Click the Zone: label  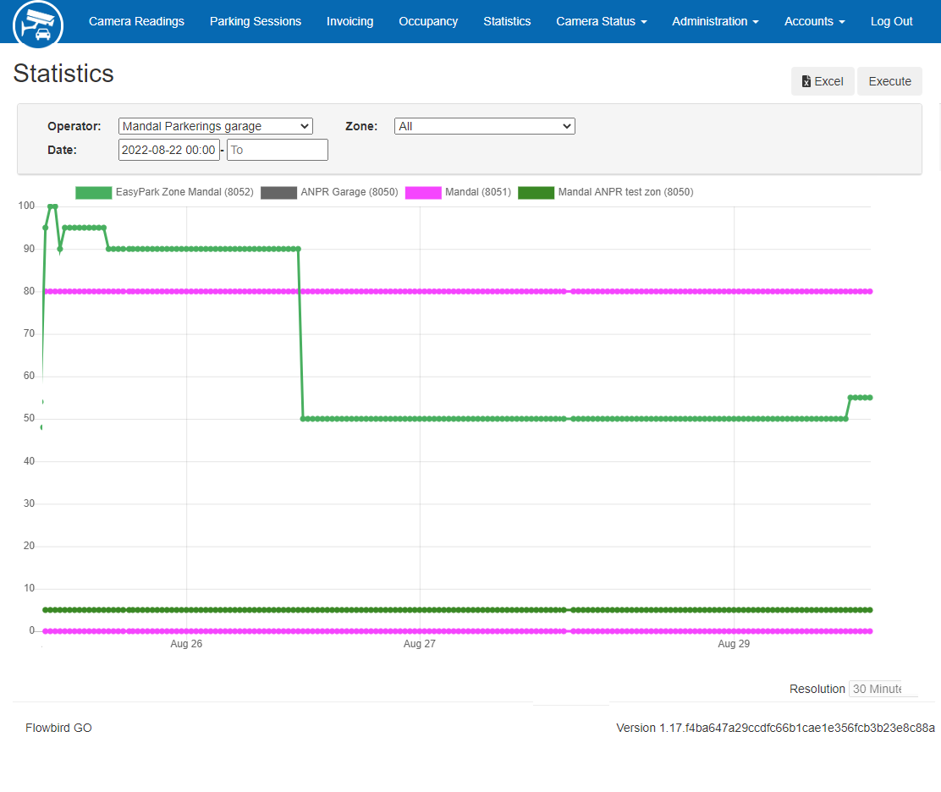pyautogui.click(x=361, y=127)
